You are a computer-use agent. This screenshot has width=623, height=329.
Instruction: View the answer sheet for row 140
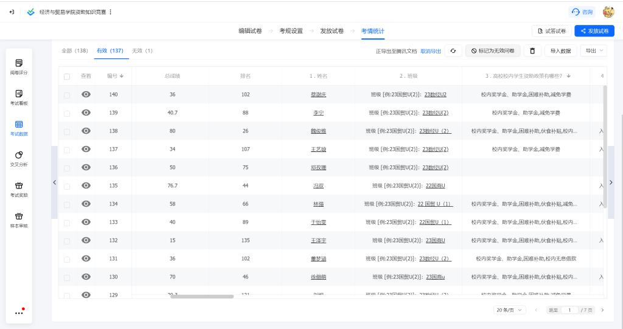(x=86, y=94)
